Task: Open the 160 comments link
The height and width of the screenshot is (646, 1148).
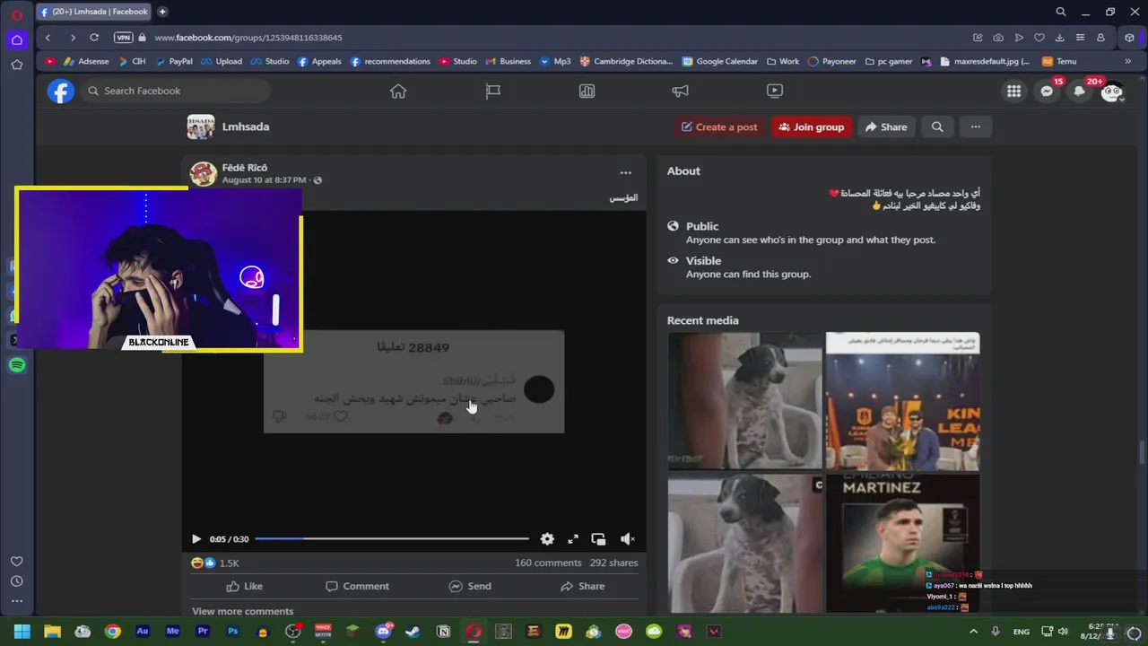Action: coord(548,563)
